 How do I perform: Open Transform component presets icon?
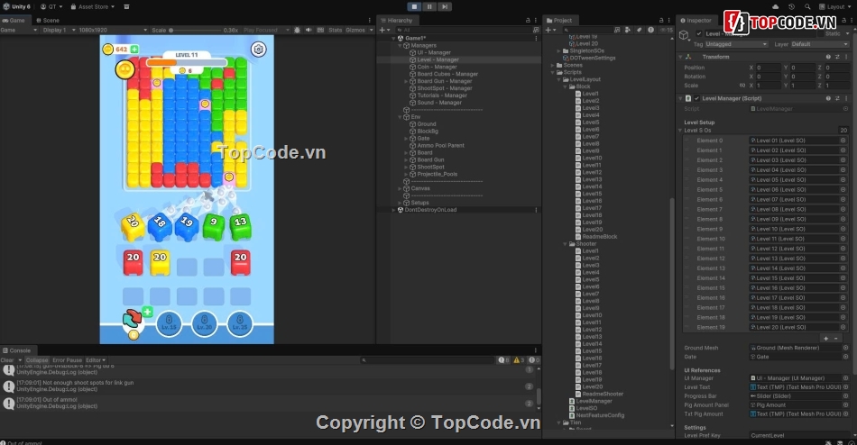pyautogui.click(x=837, y=57)
